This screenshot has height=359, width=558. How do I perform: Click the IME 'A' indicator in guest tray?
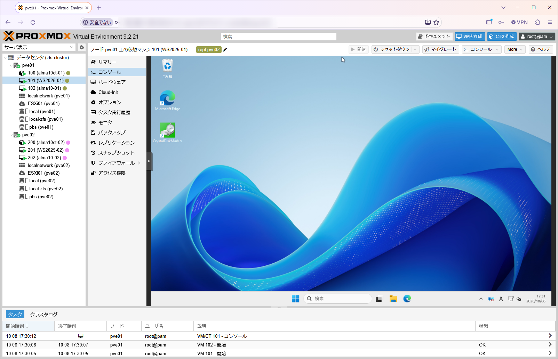pyautogui.click(x=501, y=299)
